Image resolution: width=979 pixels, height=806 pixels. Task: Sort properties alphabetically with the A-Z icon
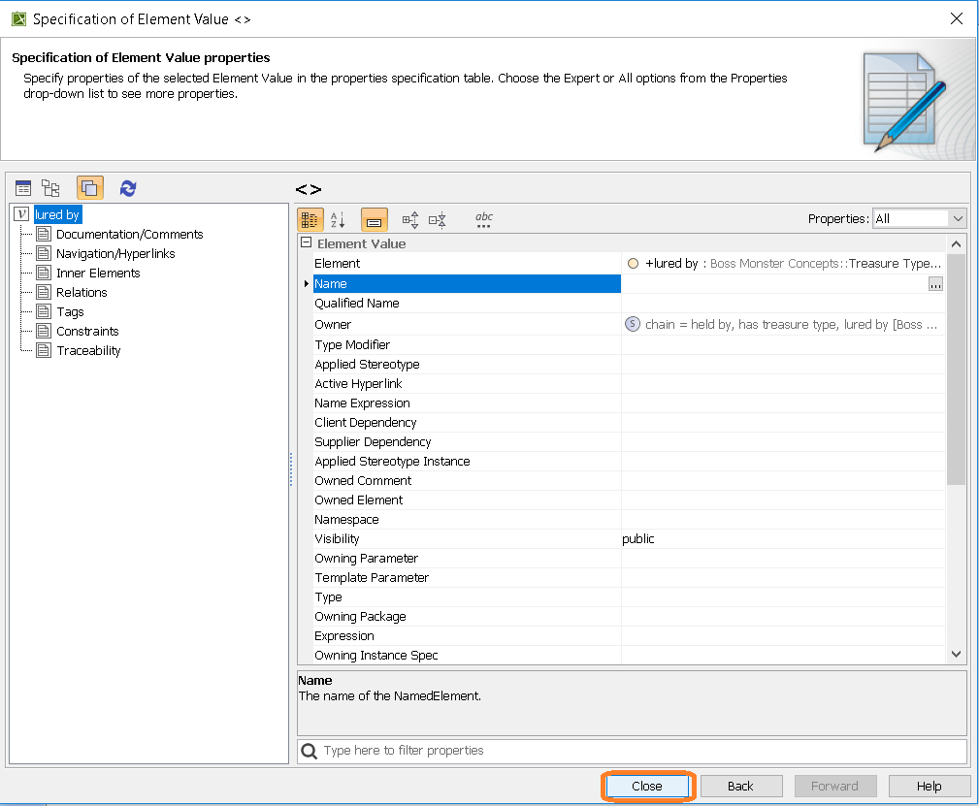(338, 220)
